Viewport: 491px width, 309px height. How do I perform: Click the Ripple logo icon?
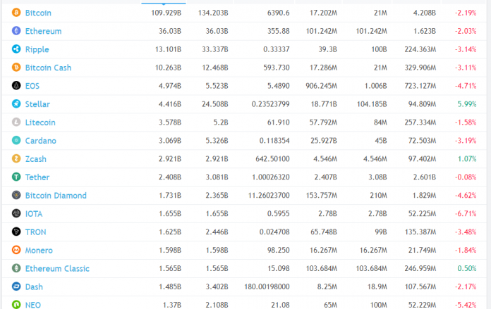tap(16, 49)
